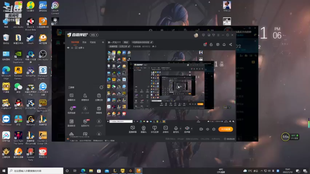310x174 pixels.
Task: Open the hamburger menu in title bar
Action: (x=218, y=35)
